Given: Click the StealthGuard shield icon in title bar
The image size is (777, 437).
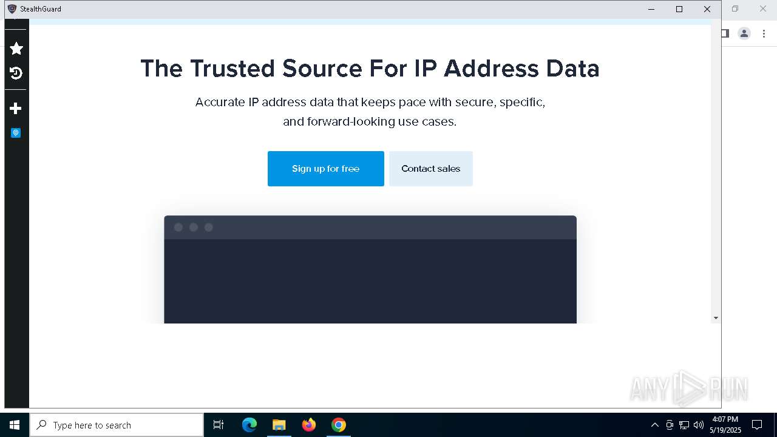Looking at the screenshot, I should (x=12, y=9).
